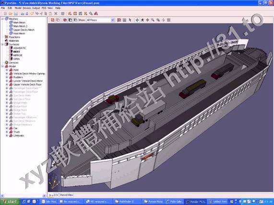Open the Output menu
The height and width of the screenshot is (205, 274).
(x=36, y=8)
